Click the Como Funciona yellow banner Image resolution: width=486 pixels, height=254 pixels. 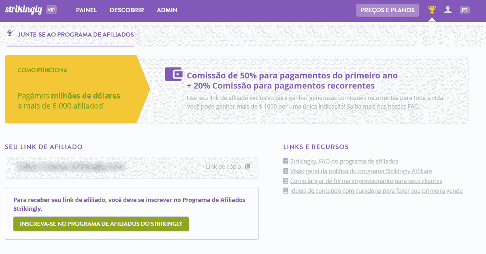click(77, 89)
